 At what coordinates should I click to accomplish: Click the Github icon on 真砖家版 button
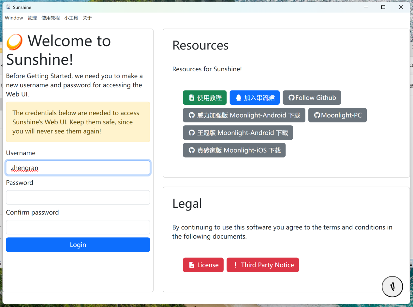pos(192,150)
